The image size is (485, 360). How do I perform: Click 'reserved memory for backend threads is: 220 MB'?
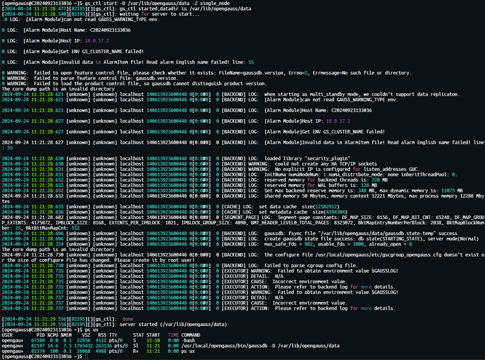326,180
